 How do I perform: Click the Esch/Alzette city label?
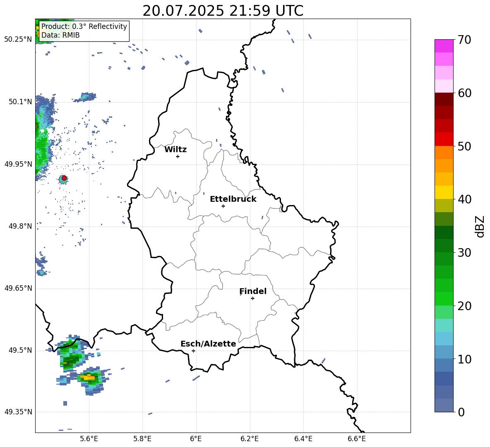click(208, 344)
